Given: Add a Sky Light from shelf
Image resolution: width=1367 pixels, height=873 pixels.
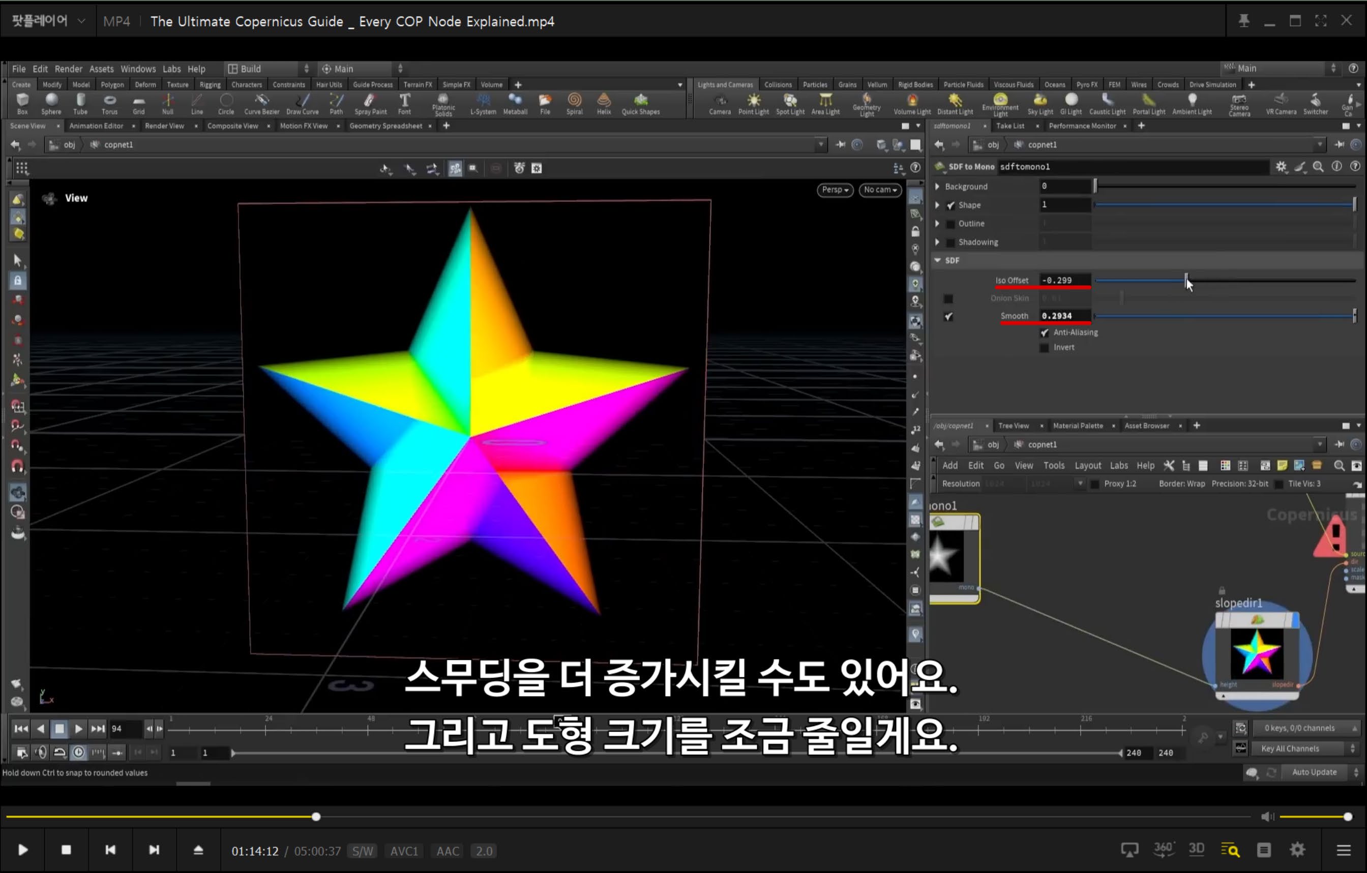Looking at the screenshot, I should [x=1040, y=104].
